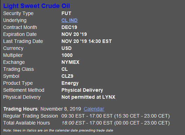
Task: Open the CL IND underlying link
Action: coord(69,20)
